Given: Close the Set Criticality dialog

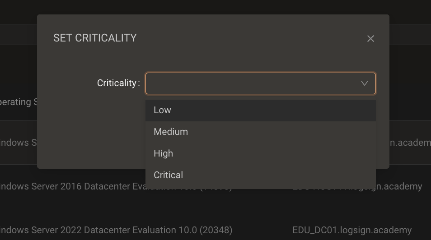Looking at the screenshot, I should point(370,39).
